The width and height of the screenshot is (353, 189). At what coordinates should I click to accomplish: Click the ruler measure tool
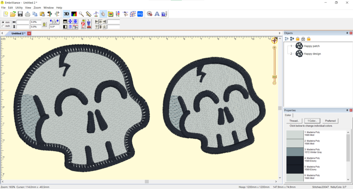click(89, 14)
